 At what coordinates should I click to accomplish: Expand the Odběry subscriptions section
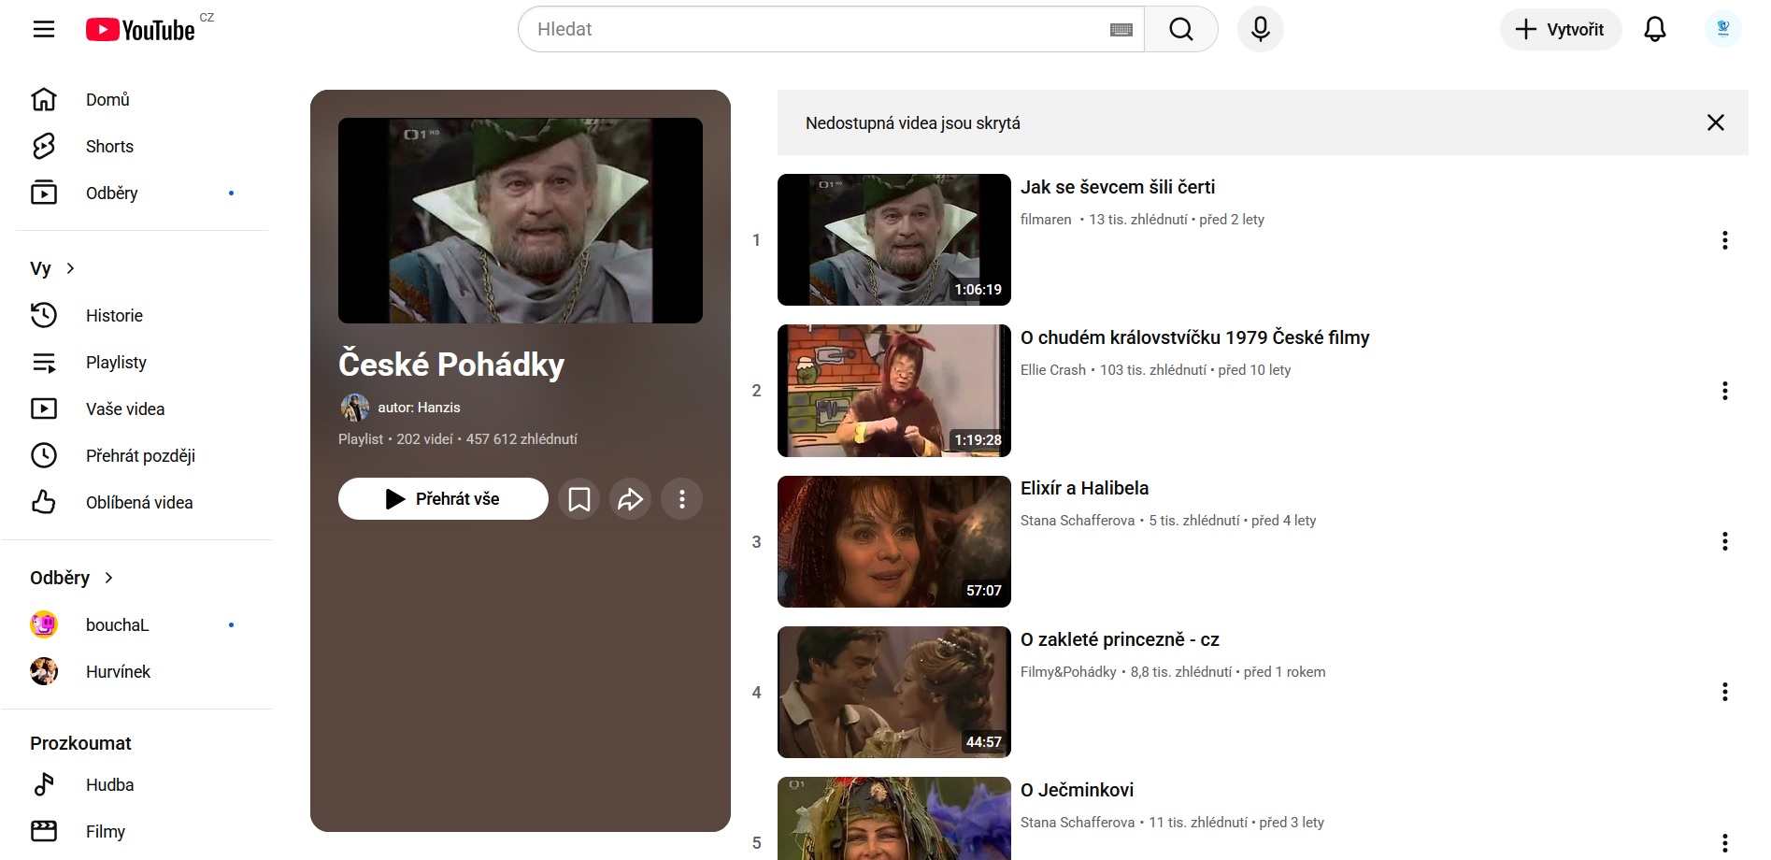pos(72,578)
